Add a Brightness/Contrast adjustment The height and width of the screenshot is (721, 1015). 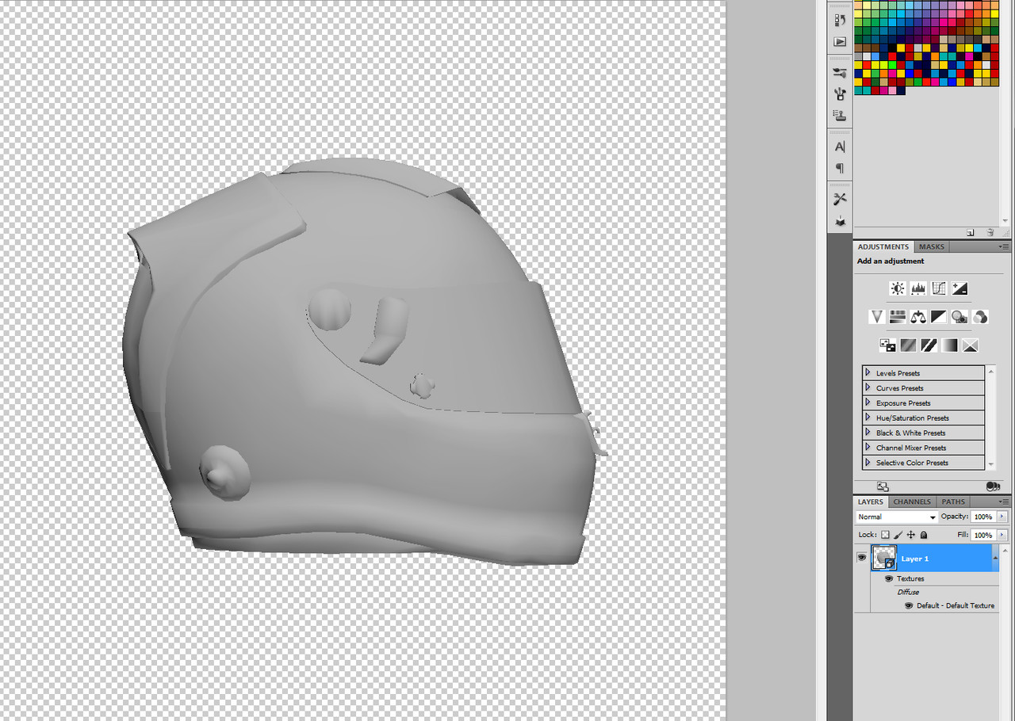click(898, 288)
